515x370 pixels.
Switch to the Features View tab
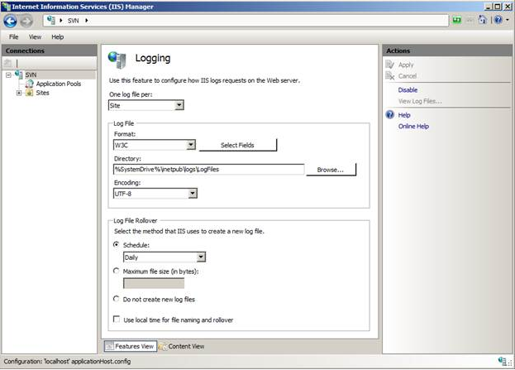(x=131, y=346)
